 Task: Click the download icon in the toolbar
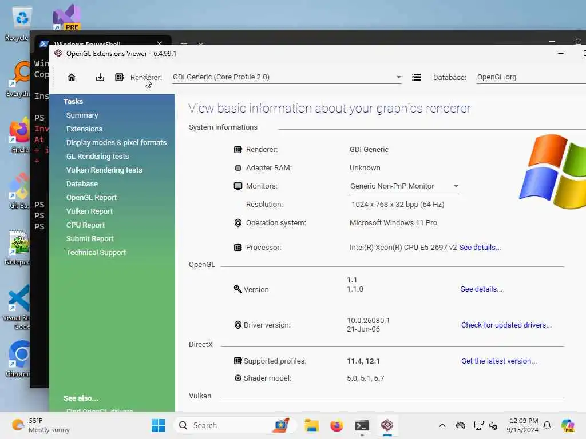(100, 77)
